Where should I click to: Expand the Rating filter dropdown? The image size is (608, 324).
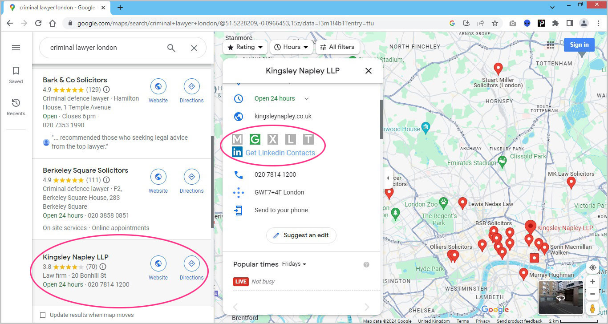245,47
